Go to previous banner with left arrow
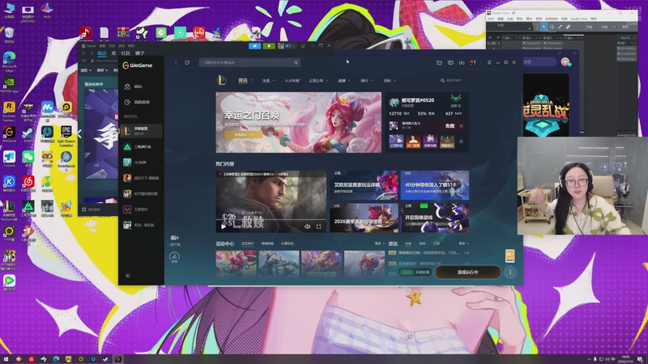This screenshot has width=648, height=364. 219,122
